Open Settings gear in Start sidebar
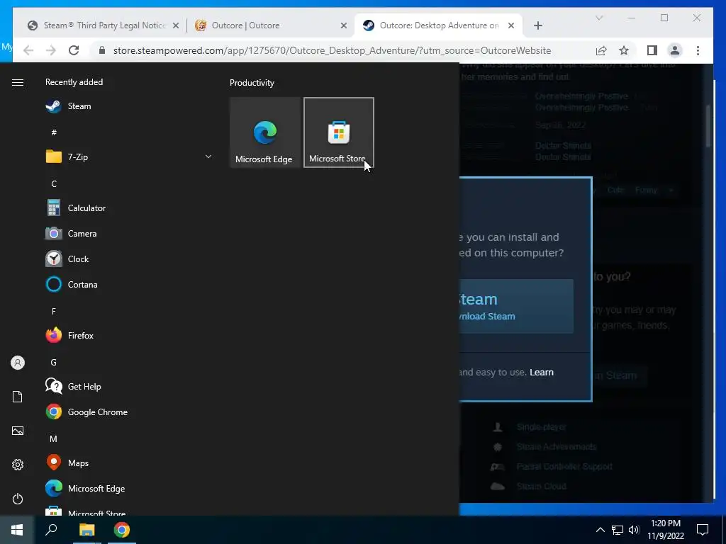Viewport: 726px width, 544px height. [18, 465]
